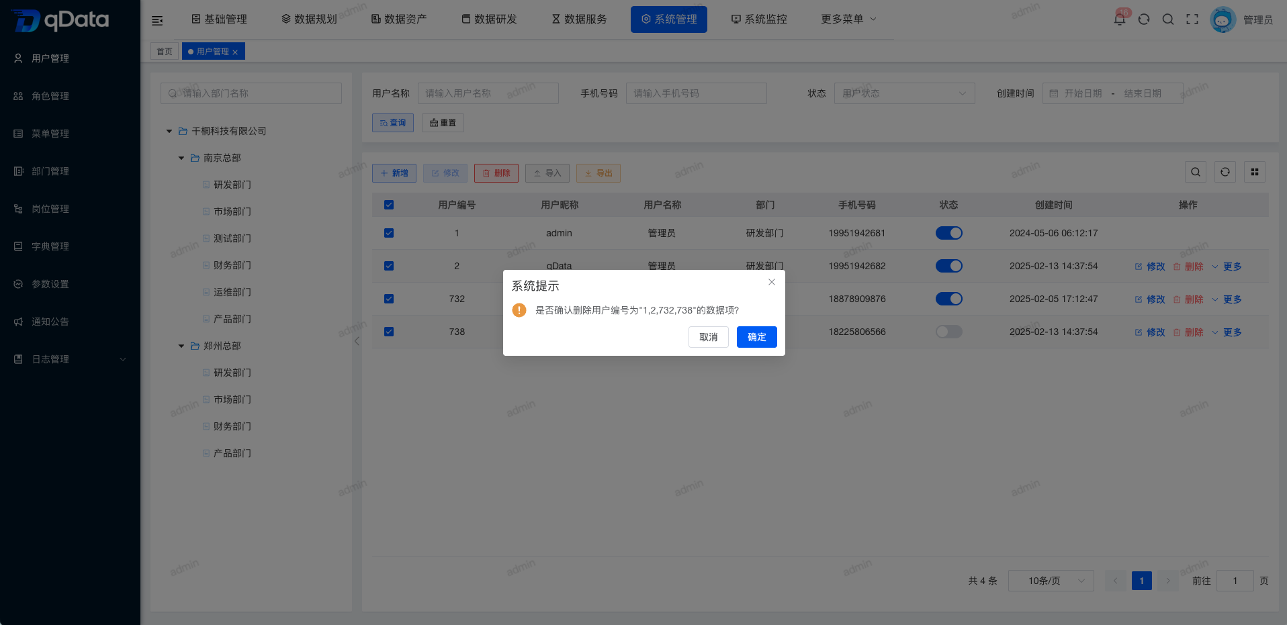Open 用户管理 in sidebar

70,58
